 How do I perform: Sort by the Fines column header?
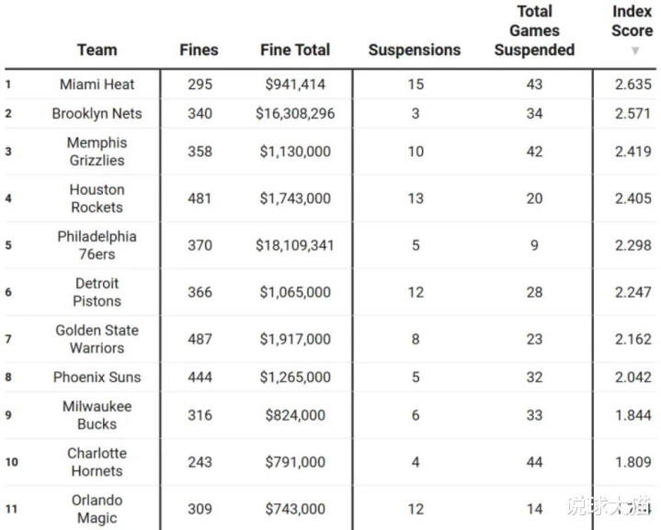pos(199,50)
